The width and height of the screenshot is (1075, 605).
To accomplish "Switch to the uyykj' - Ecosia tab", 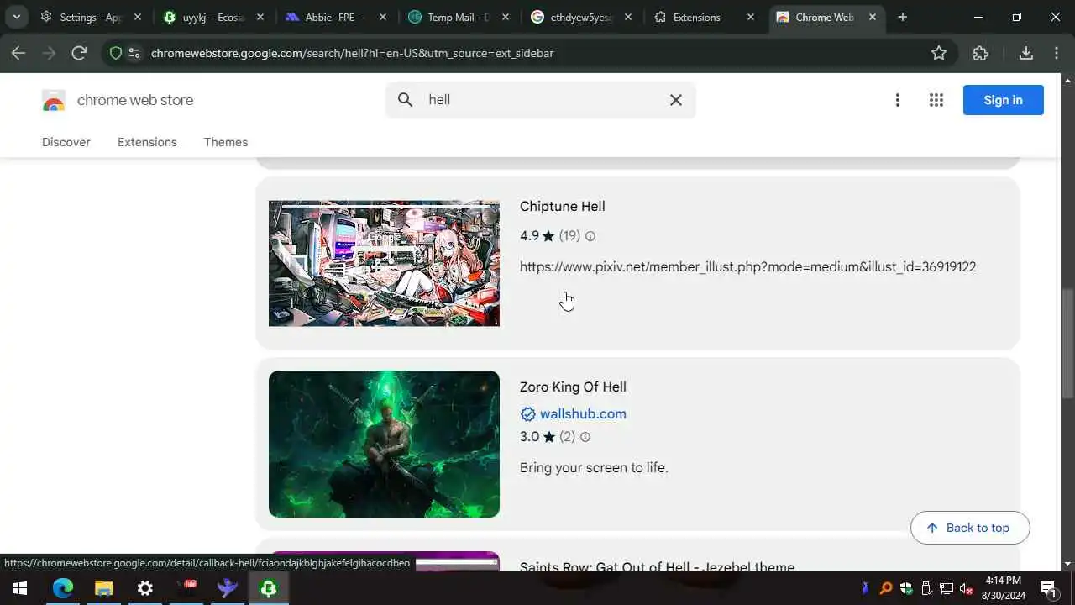I will coord(213,17).
